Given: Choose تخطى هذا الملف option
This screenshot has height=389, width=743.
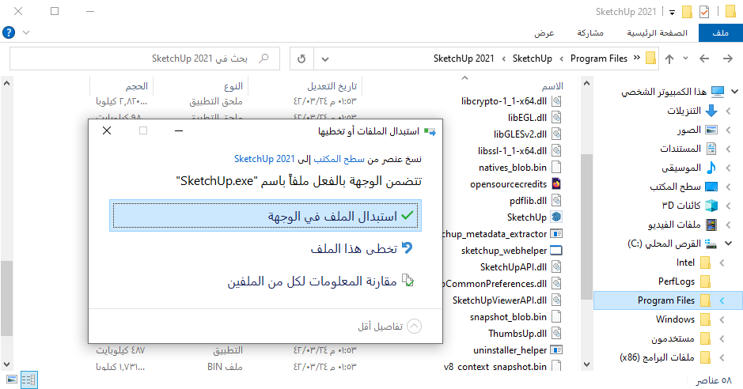Looking at the screenshot, I should tap(361, 248).
